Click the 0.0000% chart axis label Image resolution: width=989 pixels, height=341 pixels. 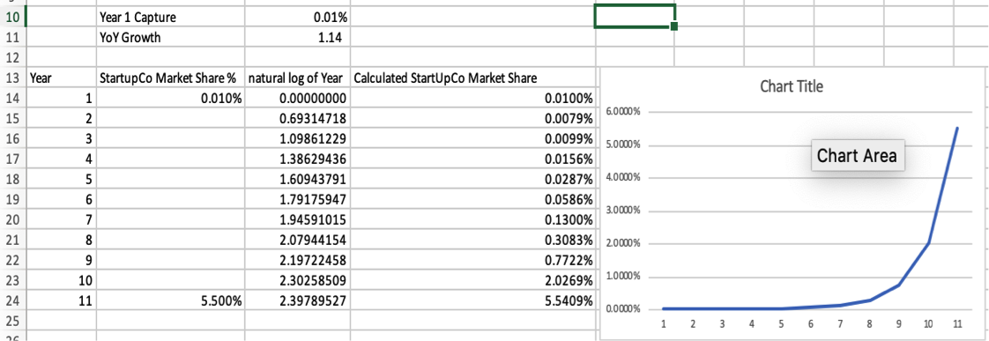(622, 309)
